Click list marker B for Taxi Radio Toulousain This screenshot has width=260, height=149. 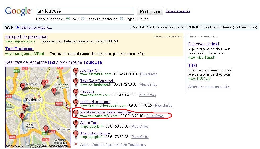click(76, 83)
